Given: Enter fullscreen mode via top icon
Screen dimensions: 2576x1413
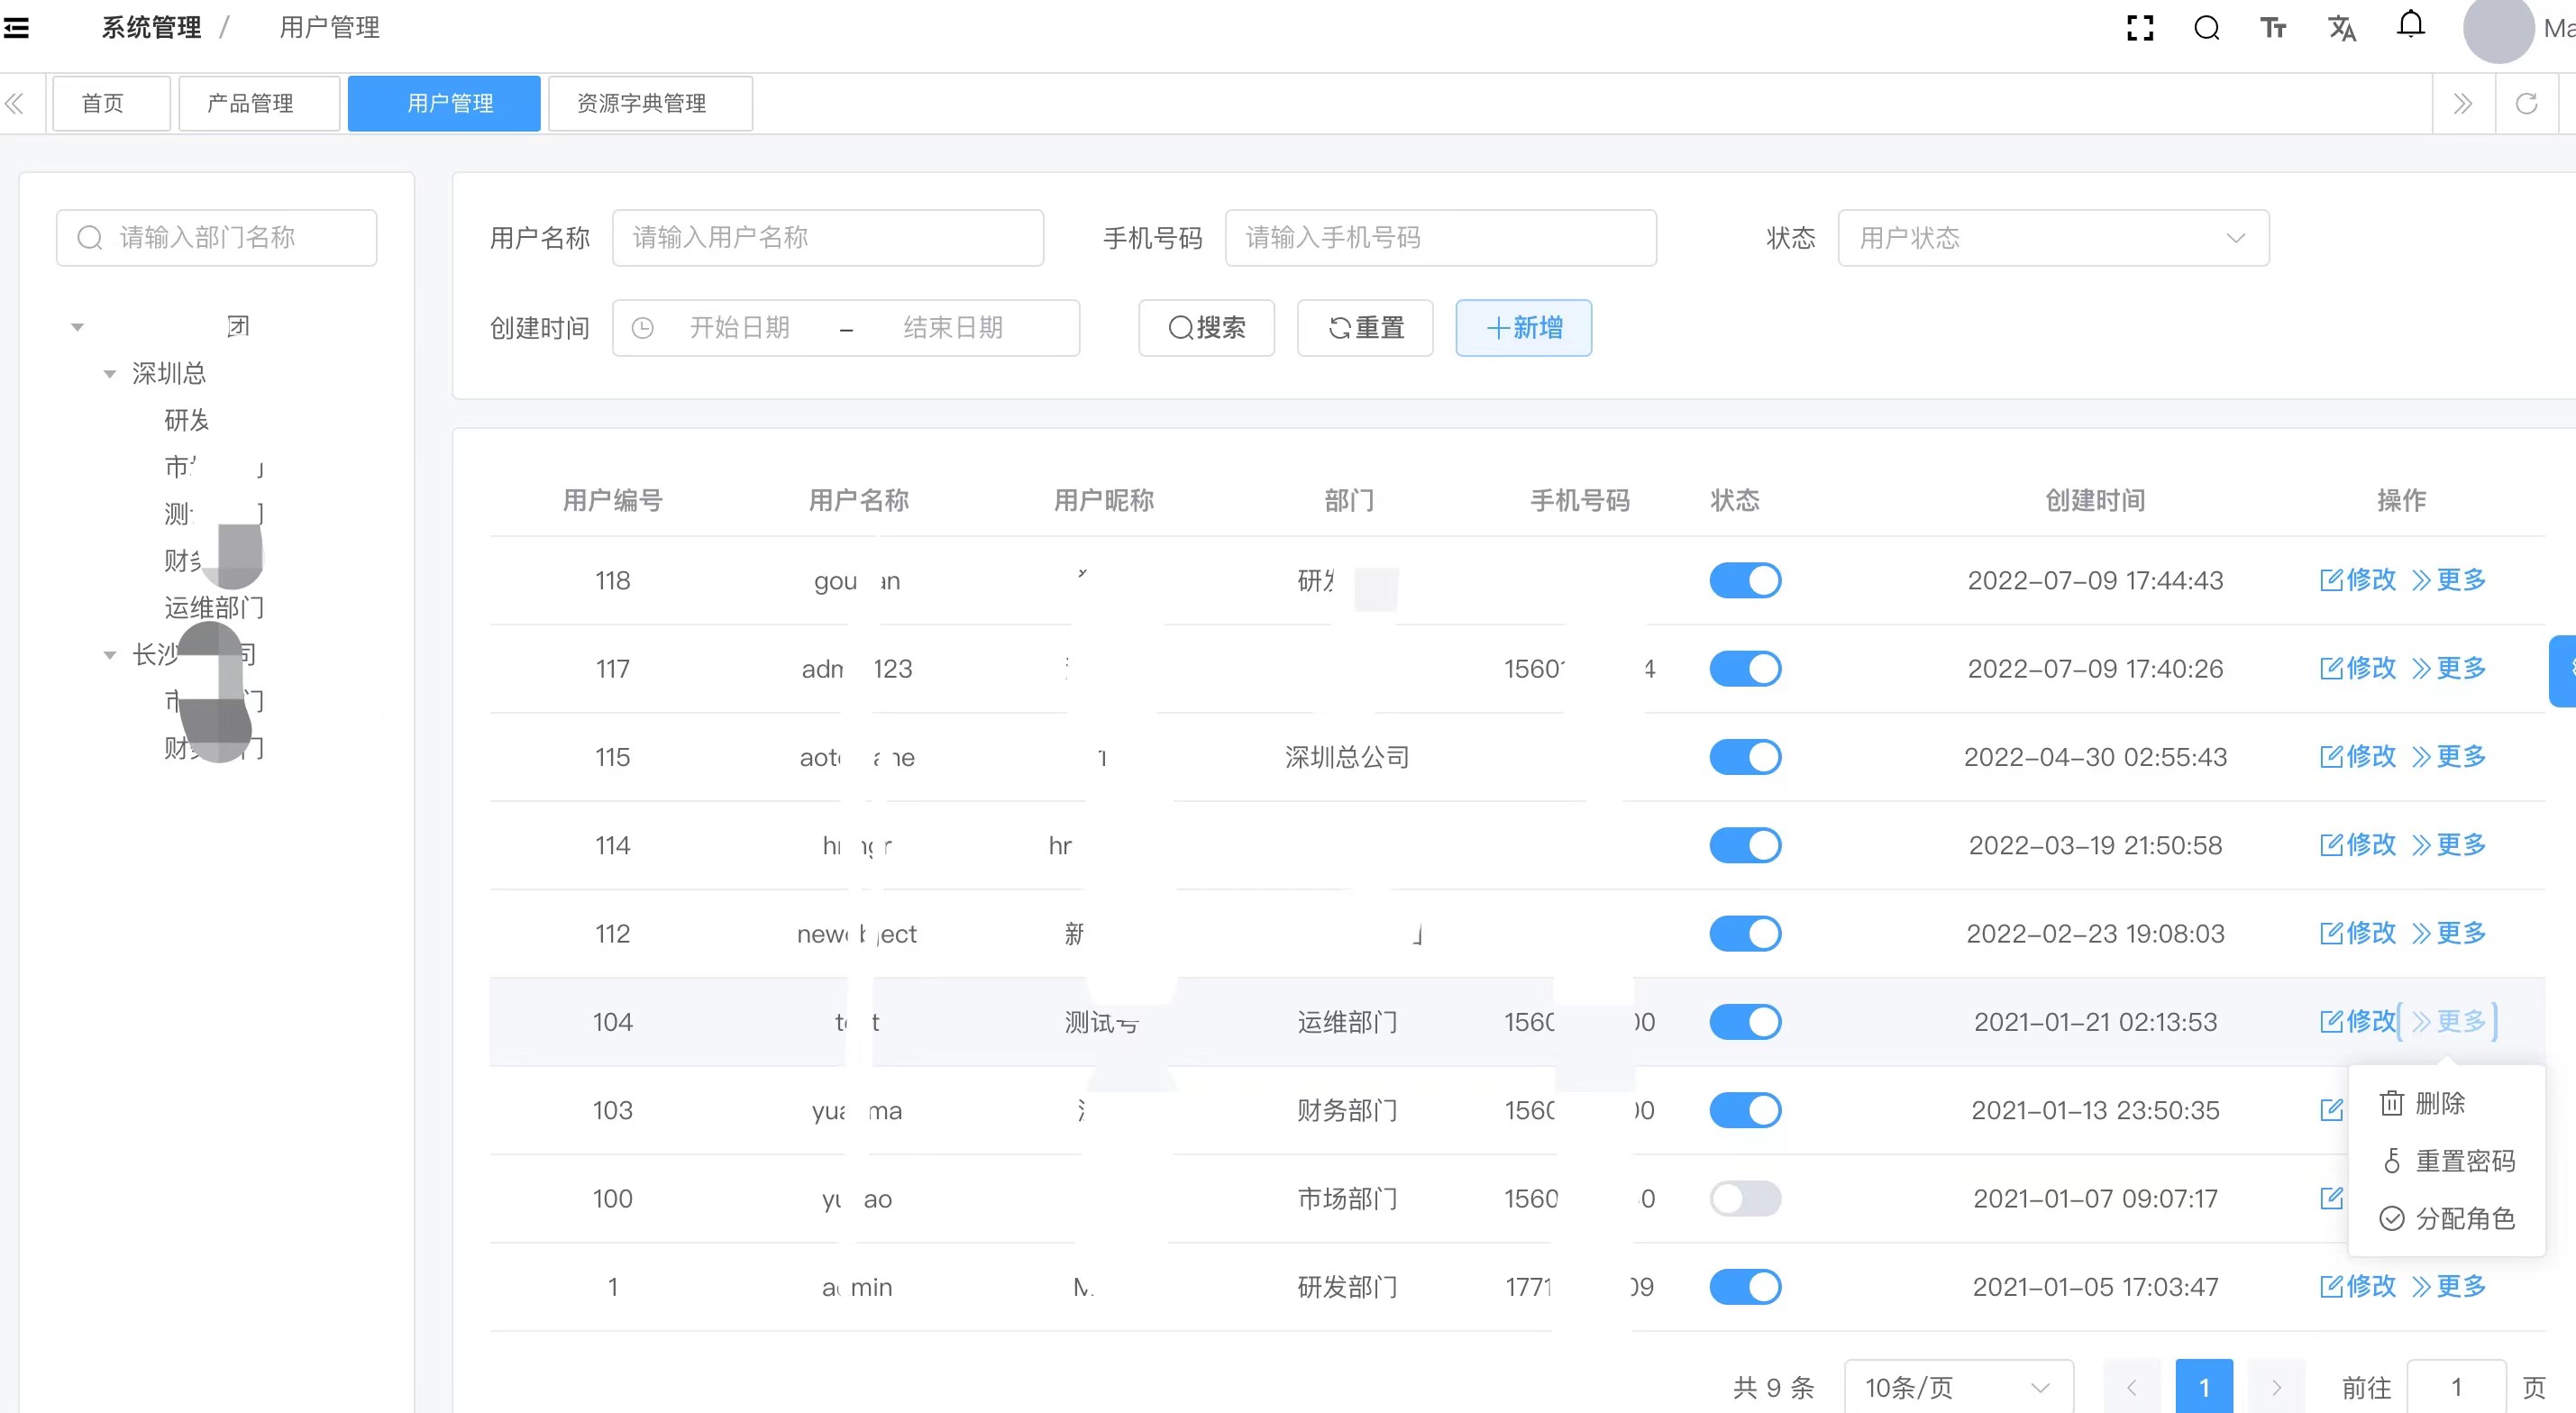Looking at the screenshot, I should (x=2140, y=28).
